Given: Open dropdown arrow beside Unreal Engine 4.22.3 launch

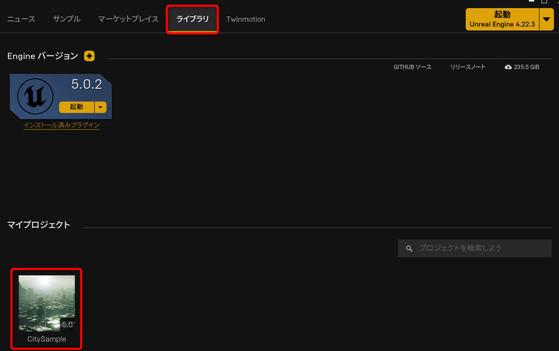Looking at the screenshot, I should click(546, 19).
